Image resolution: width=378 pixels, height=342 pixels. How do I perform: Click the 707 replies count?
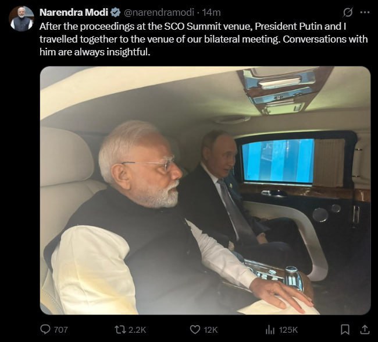pyautogui.click(x=60, y=330)
